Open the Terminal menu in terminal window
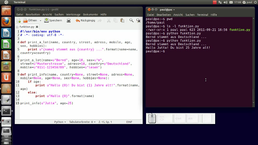258x145 pixels. (x=202, y=15)
